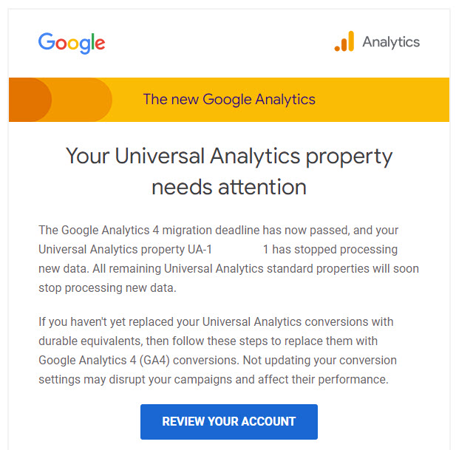Click the Google logo

[72, 43]
